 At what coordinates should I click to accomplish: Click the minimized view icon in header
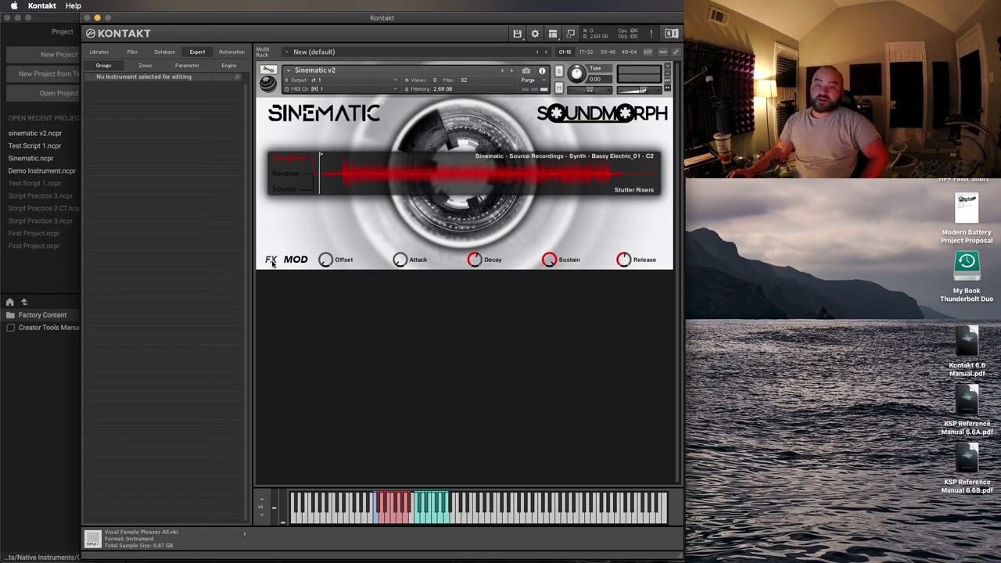tap(570, 34)
